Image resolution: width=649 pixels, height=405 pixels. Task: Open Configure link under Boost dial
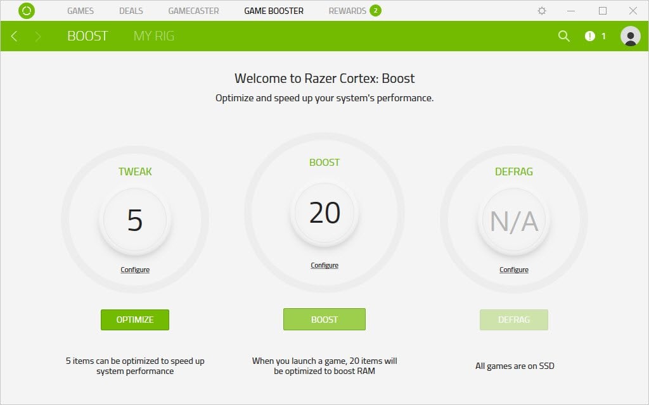(324, 265)
